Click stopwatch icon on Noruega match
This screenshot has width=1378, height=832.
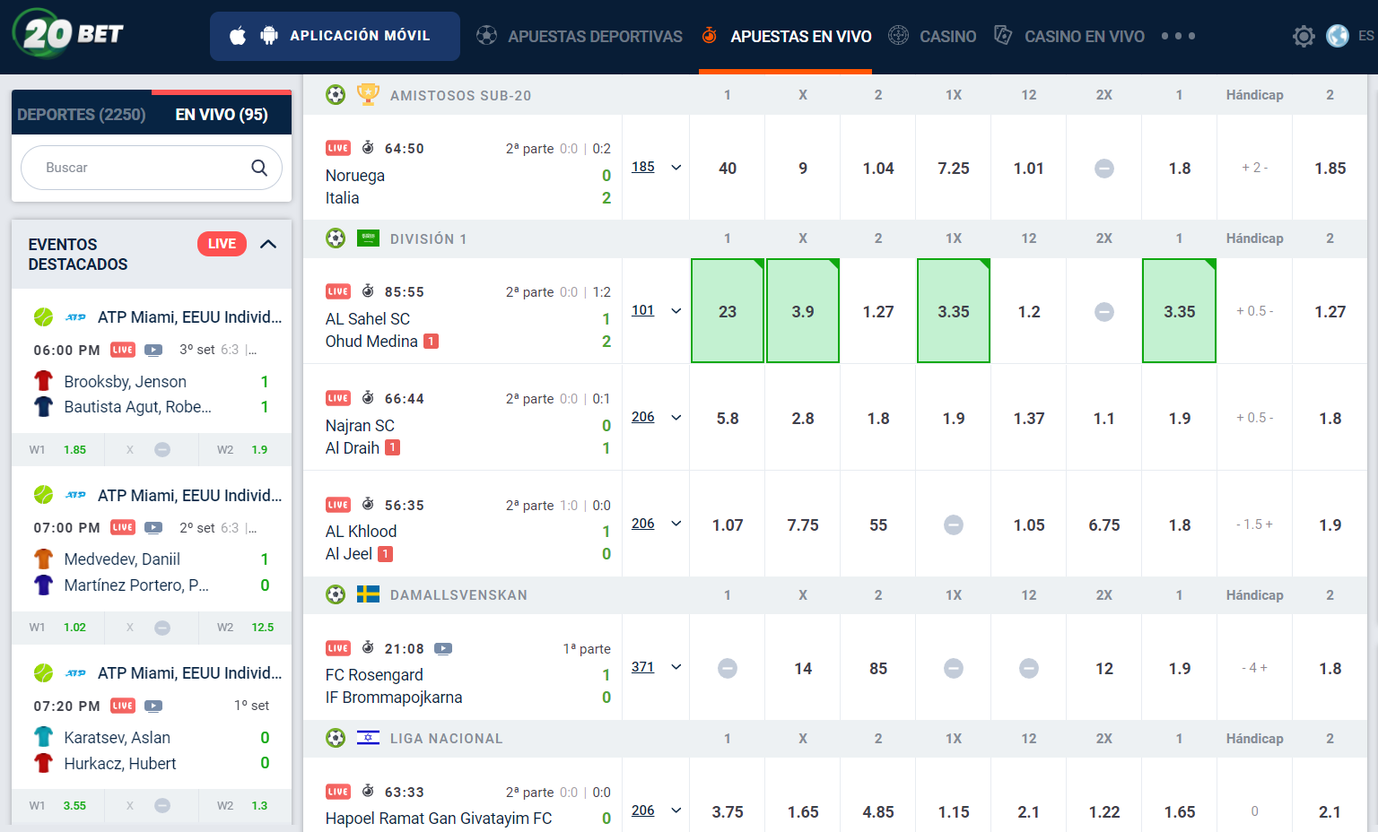tap(368, 147)
